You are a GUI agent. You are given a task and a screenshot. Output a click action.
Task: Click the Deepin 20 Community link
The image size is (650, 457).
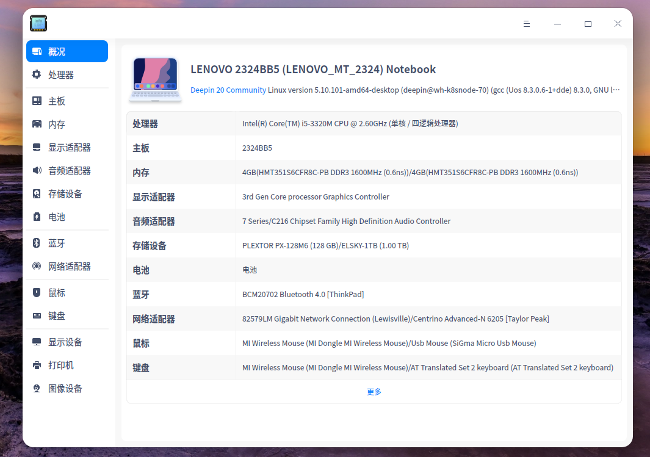pyautogui.click(x=228, y=90)
